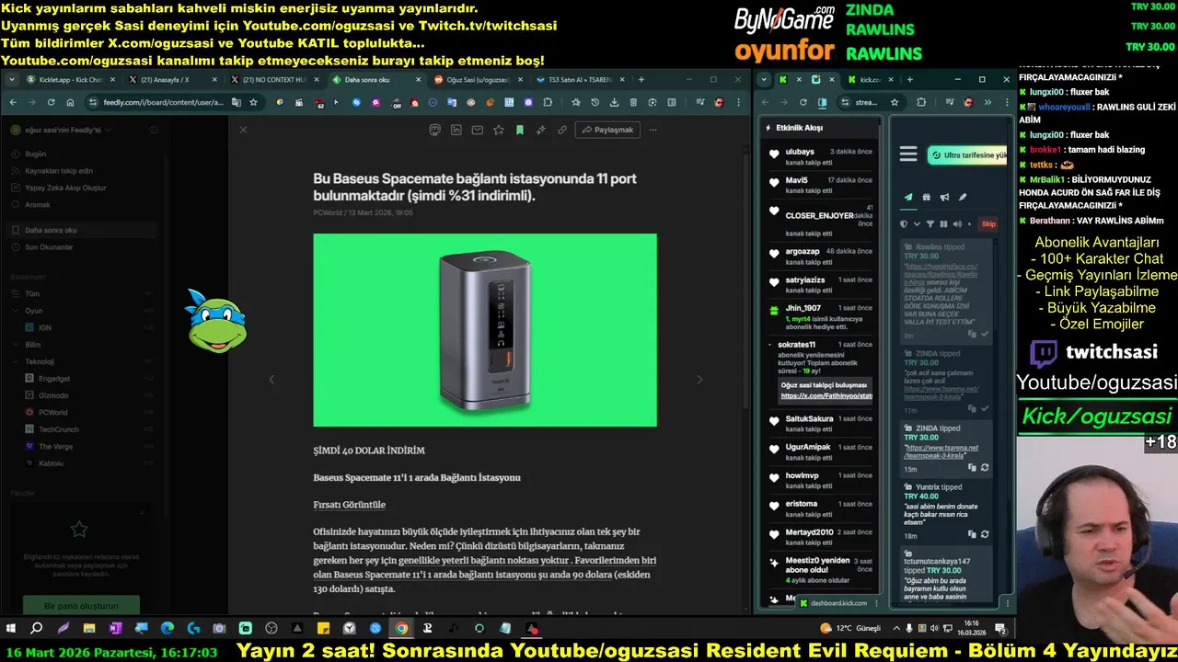This screenshot has width=1178, height=662.
Task: Open the Fırsatı Görüntüle link
Action: click(349, 505)
